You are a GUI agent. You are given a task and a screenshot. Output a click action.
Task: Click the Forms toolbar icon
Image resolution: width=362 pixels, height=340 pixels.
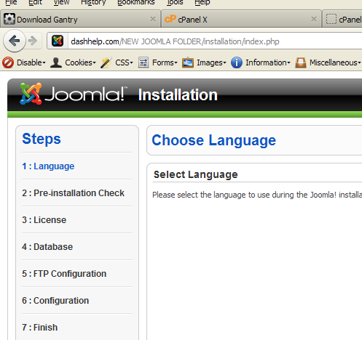tap(143, 62)
